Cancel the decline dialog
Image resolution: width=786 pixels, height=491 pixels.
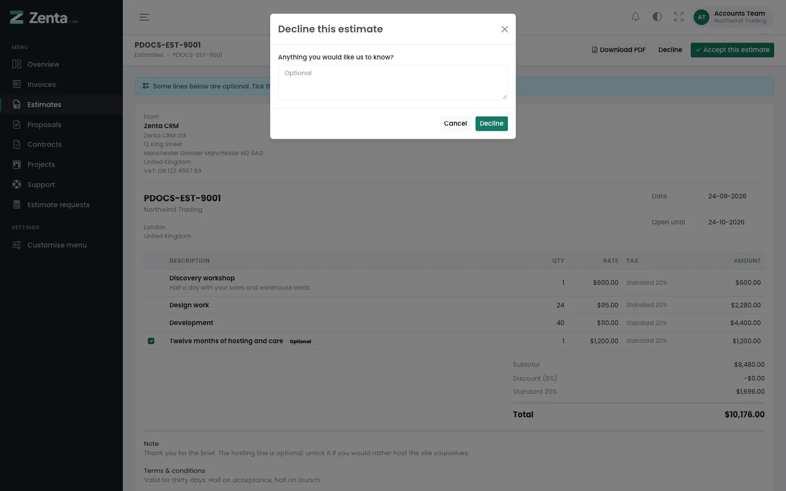coord(455,124)
